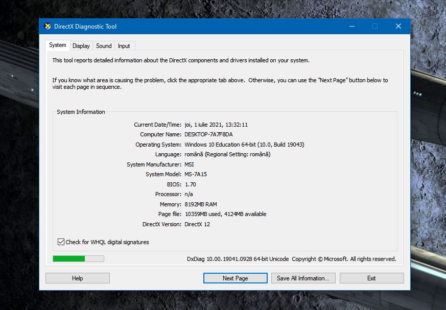Minimize the DirectX Diagnostic Tool window
This screenshot has height=310, width=446.
point(352,27)
